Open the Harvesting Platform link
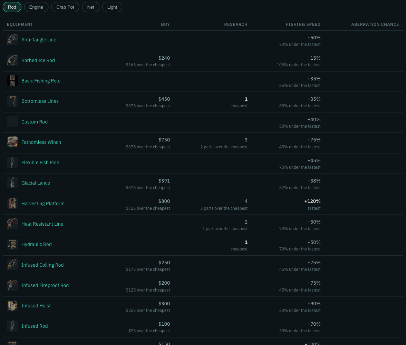This screenshot has height=345, width=406. [43, 204]
